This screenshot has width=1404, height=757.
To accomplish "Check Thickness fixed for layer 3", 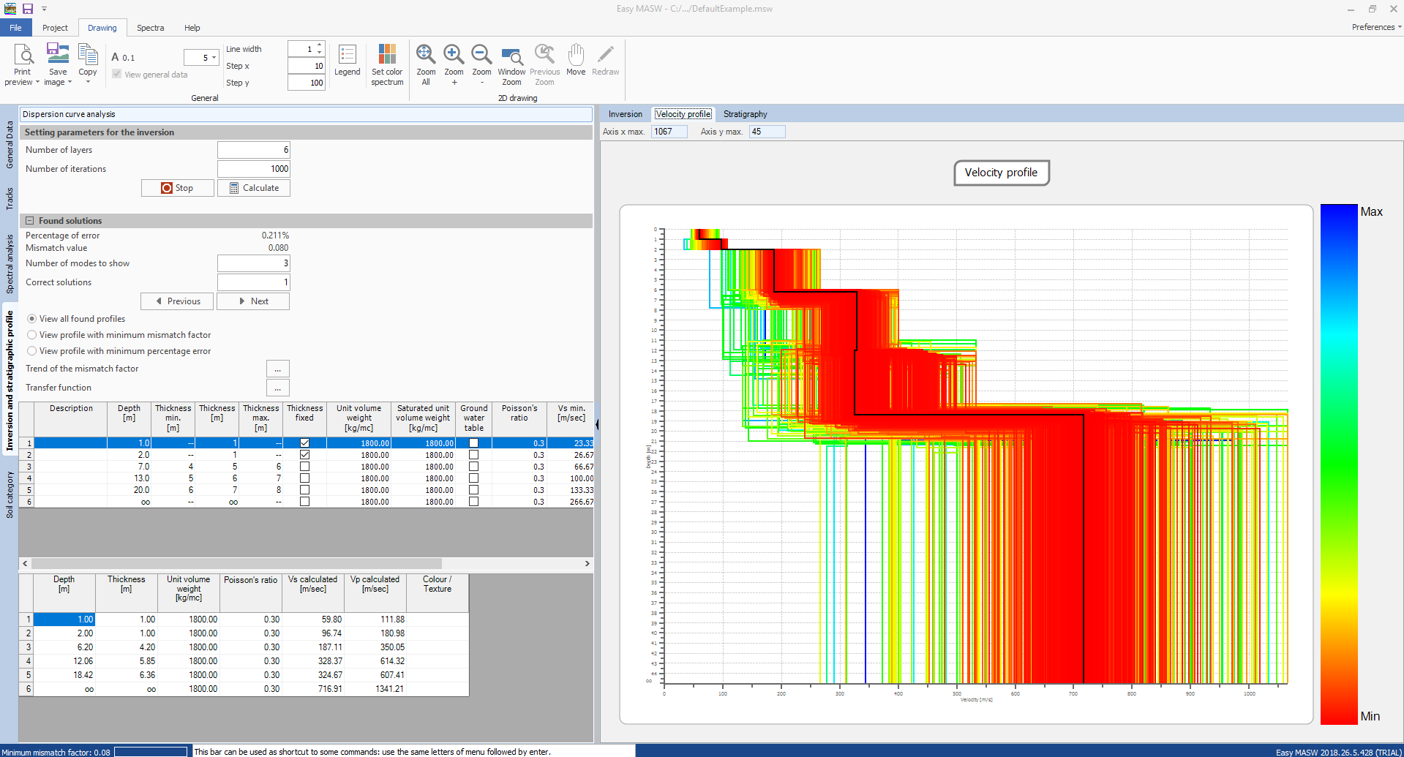I will (304, 467).
